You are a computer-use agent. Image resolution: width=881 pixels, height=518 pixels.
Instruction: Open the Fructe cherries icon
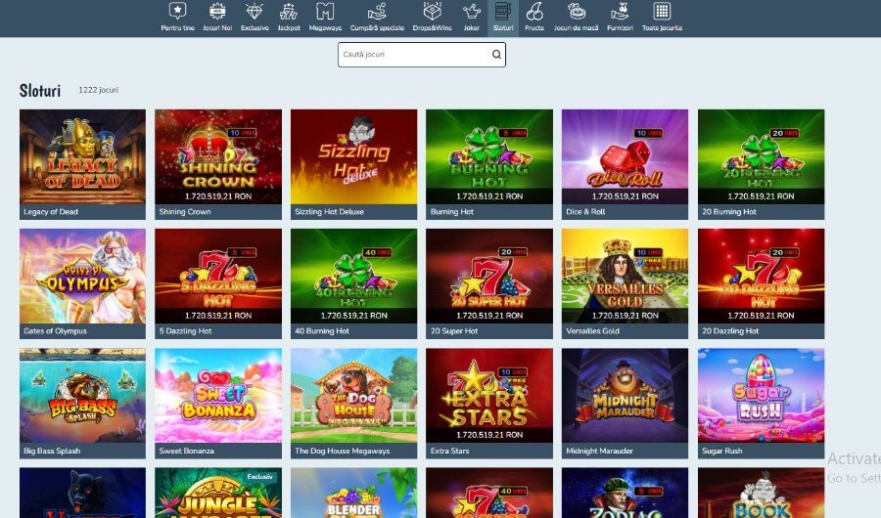534,11
